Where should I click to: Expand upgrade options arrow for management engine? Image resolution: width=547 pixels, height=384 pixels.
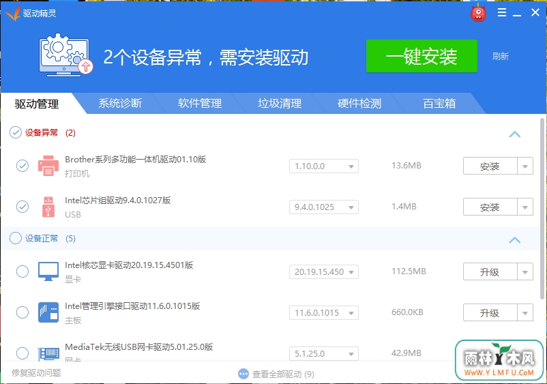[x=525, y=313]
